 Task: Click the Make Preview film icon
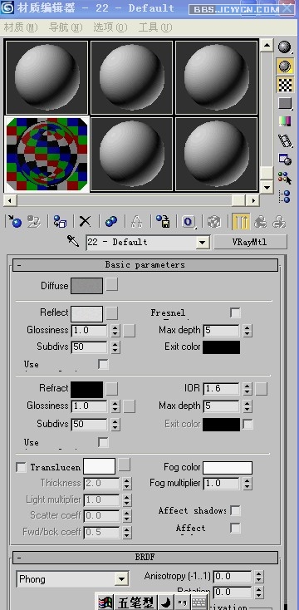click(x=285, y=140)
